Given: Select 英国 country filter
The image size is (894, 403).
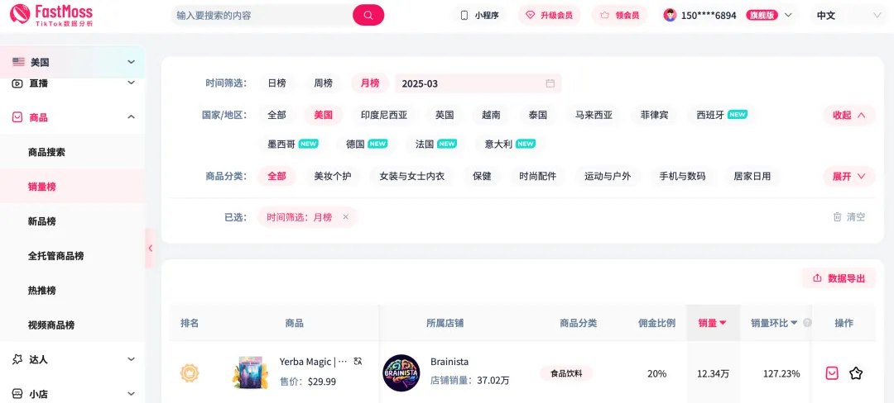Looking at the screenshot, I should (x=445, y=115).
